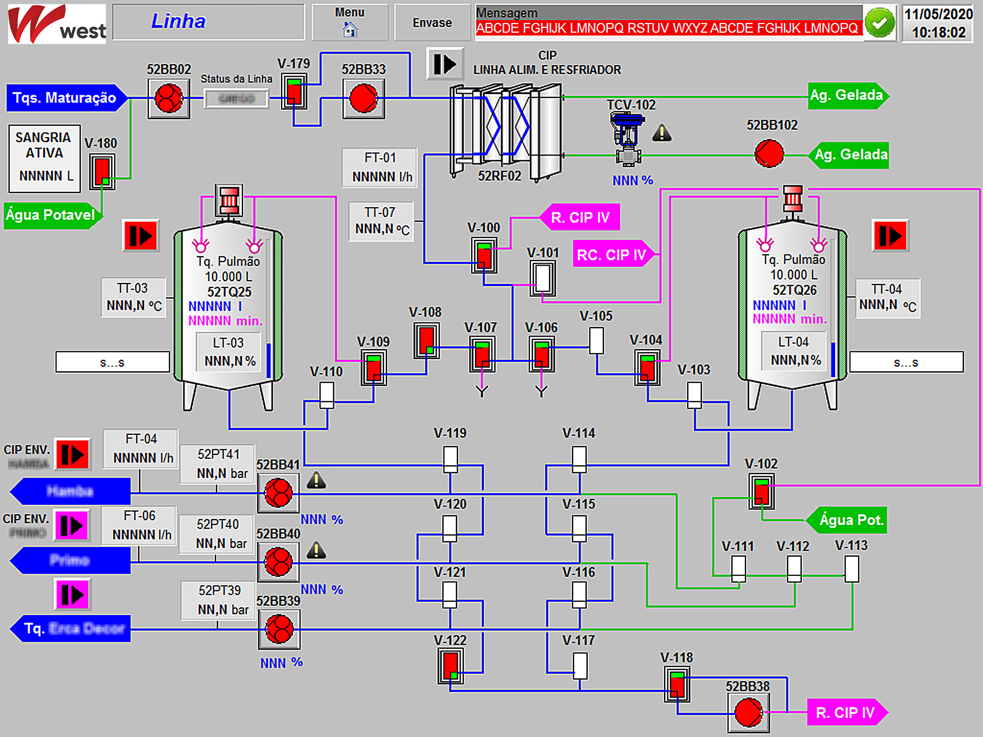
Task: Click the R. CIP IV label at bottom right
Action: (x=845, y=712)
